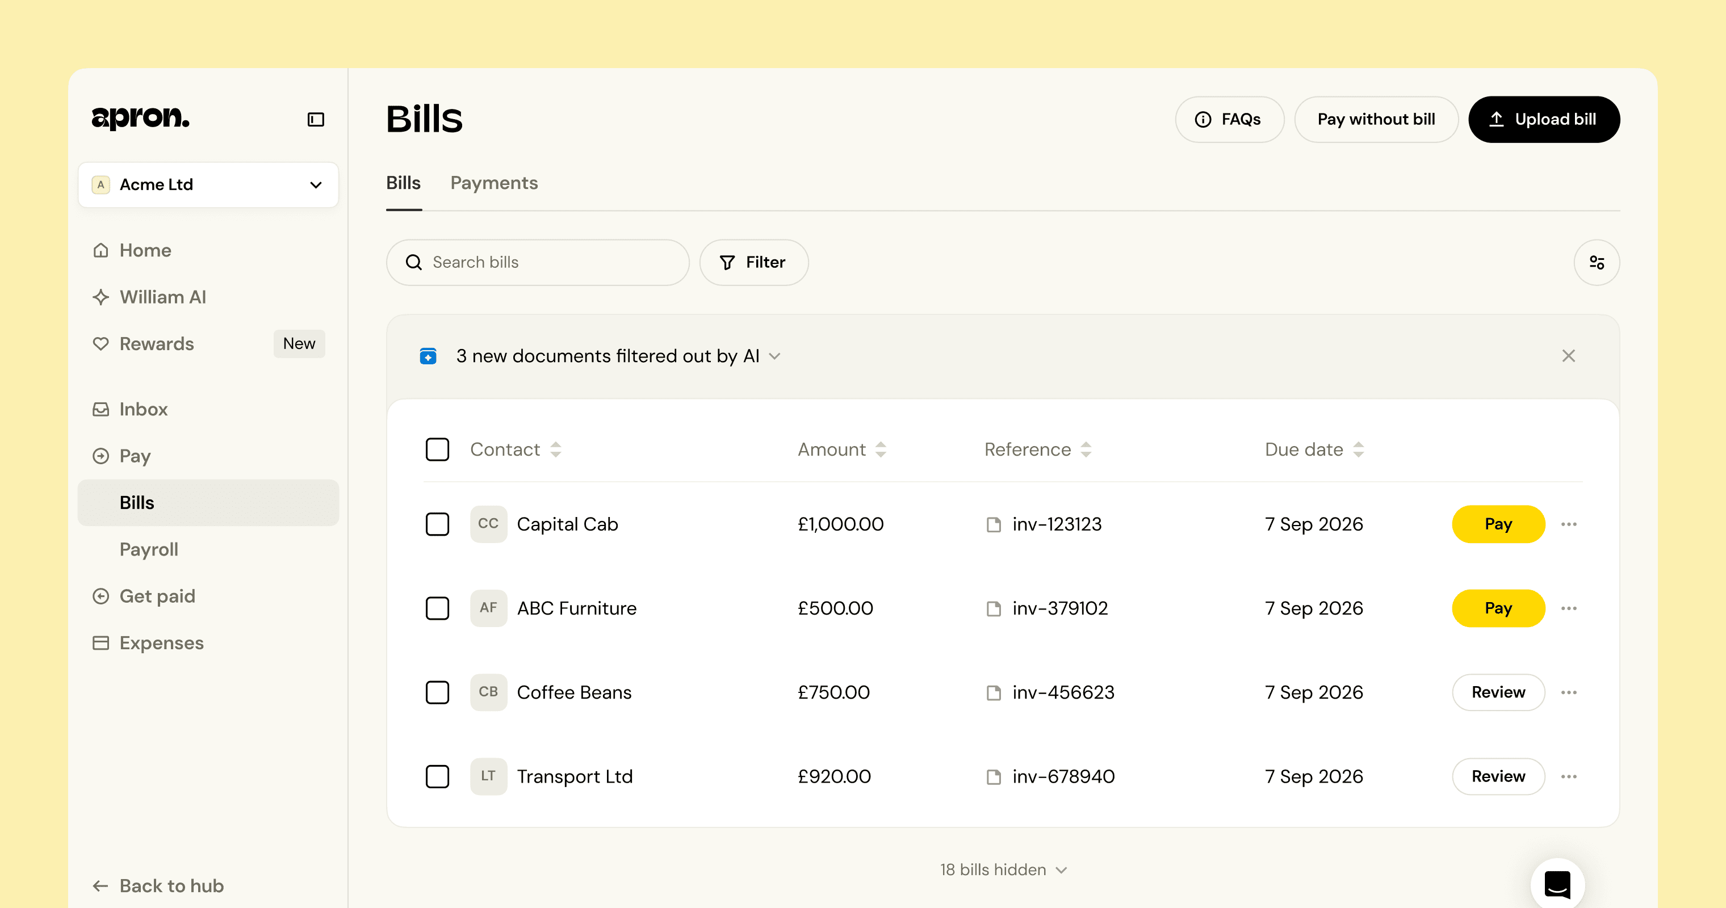Collapse the sidebar panel icon

coord(316,119)
